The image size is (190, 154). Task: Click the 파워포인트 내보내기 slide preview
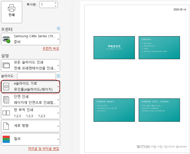coord(114,110)
